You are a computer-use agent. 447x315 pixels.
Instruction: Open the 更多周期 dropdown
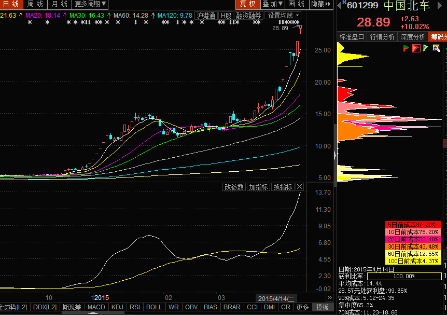coord(90,4)
